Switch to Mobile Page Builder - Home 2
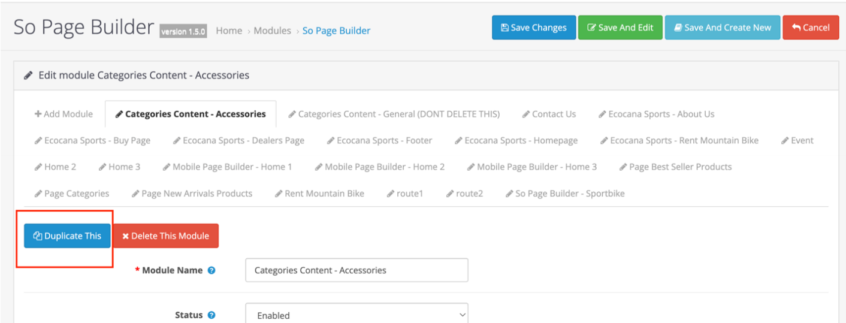Viewport: 846px width, 323px height. 380,167
